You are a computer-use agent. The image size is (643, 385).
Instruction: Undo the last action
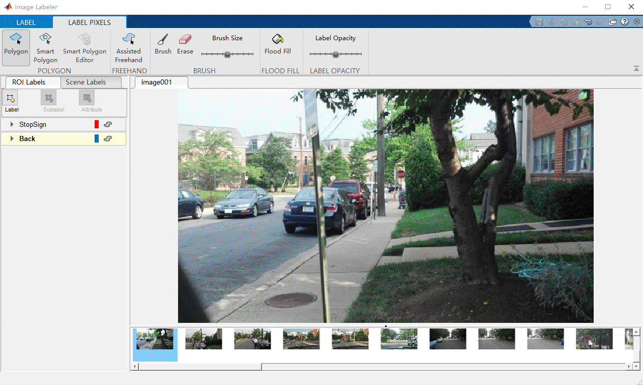pyautogui.click(x=588, y=22)
